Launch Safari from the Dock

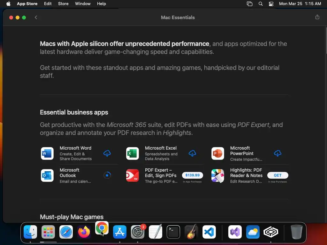point(66,232)
